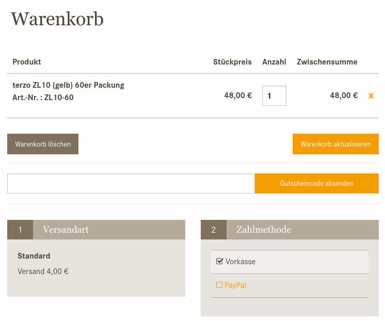Click the Zwischensumme column header
Image resolution: width=385 pixels, height=321 pixels.
327,62
